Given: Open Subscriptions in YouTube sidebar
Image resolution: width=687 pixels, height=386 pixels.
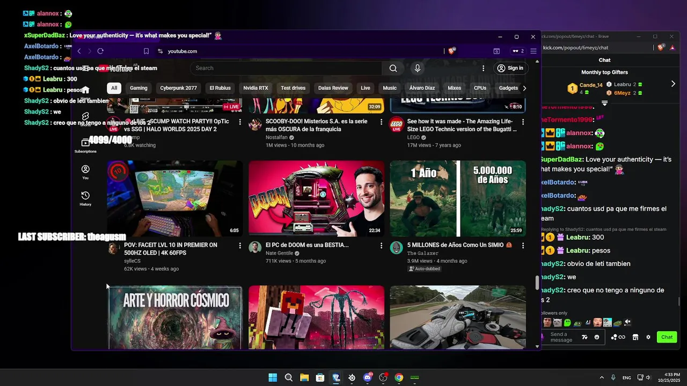Looking at the screenshot, I should [x=85, y=145].
